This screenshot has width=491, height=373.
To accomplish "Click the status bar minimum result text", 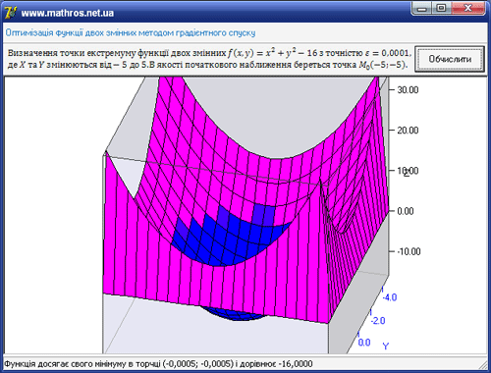I will pyautogui.click(x=158, y=364).
